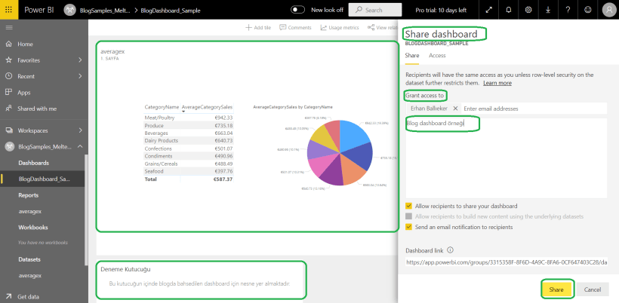Enter full screen mode with arrows icon
619x303 pixels.
point(489,10)
